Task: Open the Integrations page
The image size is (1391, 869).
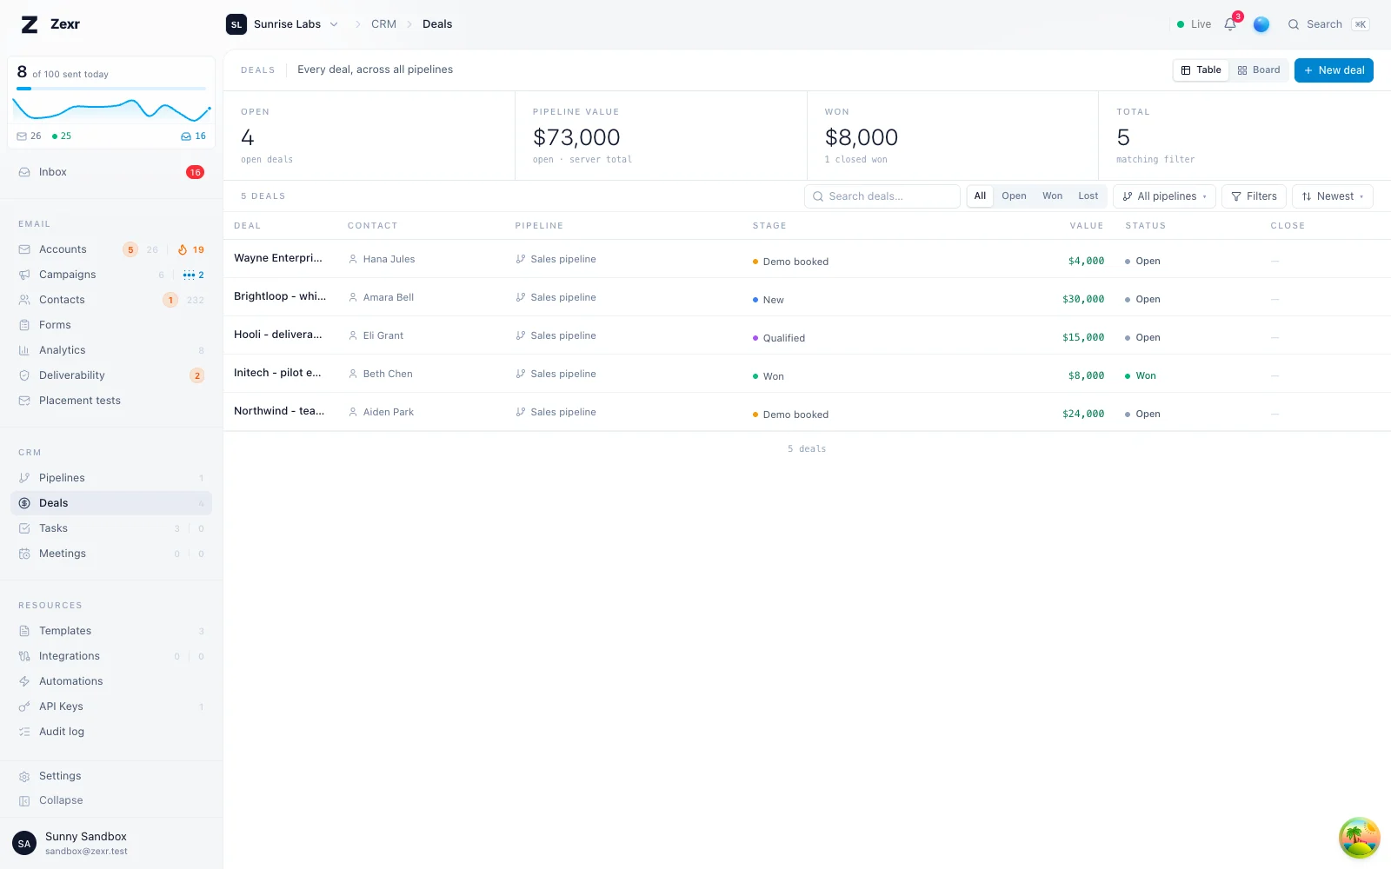Action: (x=111, y=656)
